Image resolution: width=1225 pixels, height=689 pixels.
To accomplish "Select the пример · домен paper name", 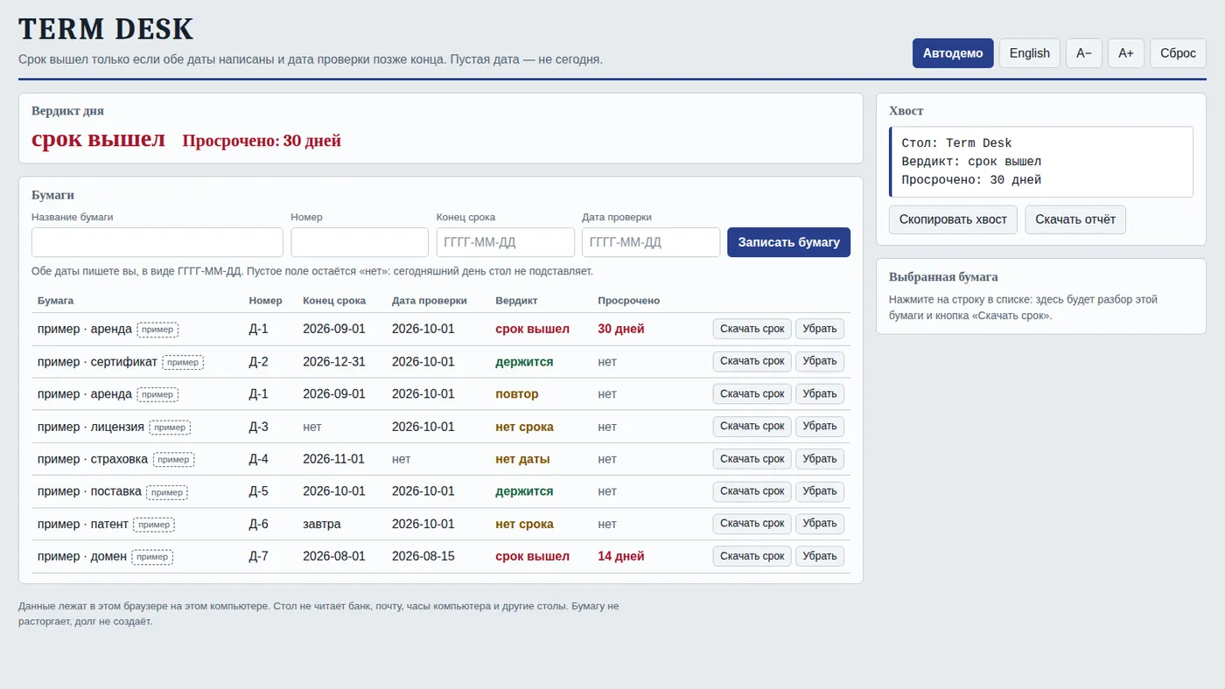I will [x=82, y=556].
